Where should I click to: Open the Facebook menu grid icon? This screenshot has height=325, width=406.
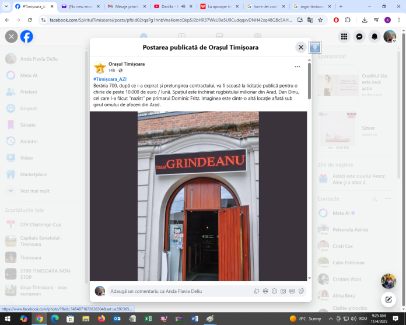pyautogui.click(x=344, y=37)
